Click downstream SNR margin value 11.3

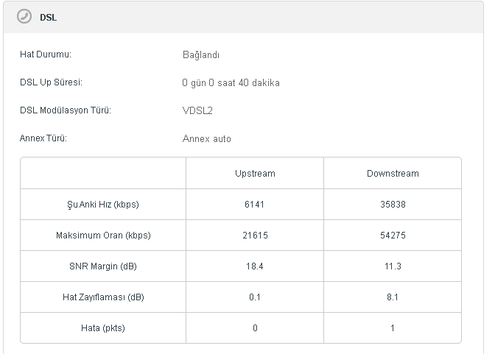coord(393,266)
